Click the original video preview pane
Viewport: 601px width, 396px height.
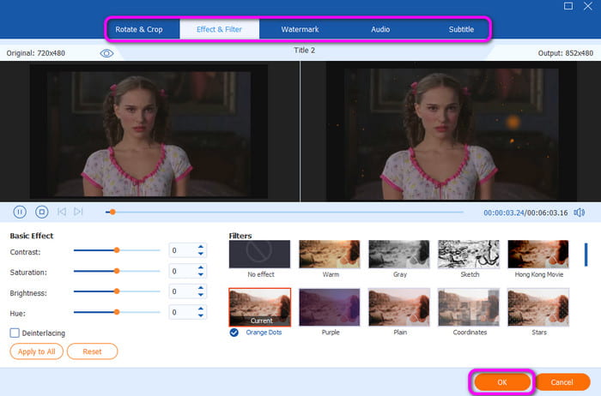point(149,131)
